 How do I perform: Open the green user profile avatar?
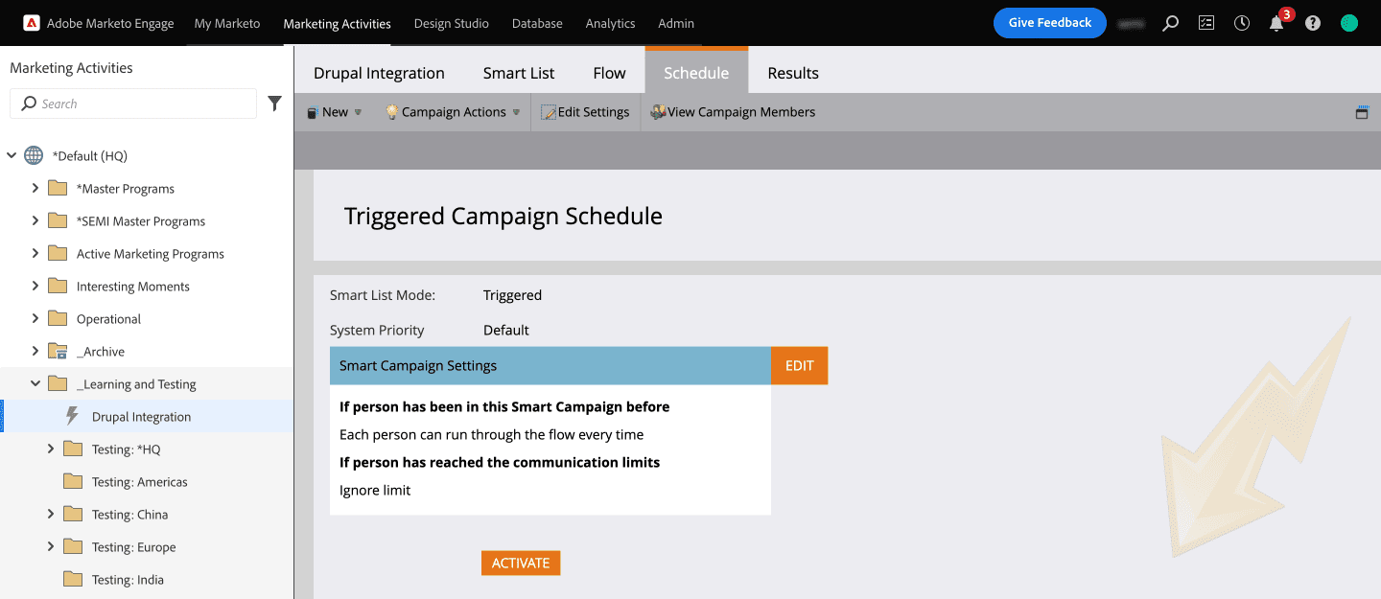click(1349, 23)
